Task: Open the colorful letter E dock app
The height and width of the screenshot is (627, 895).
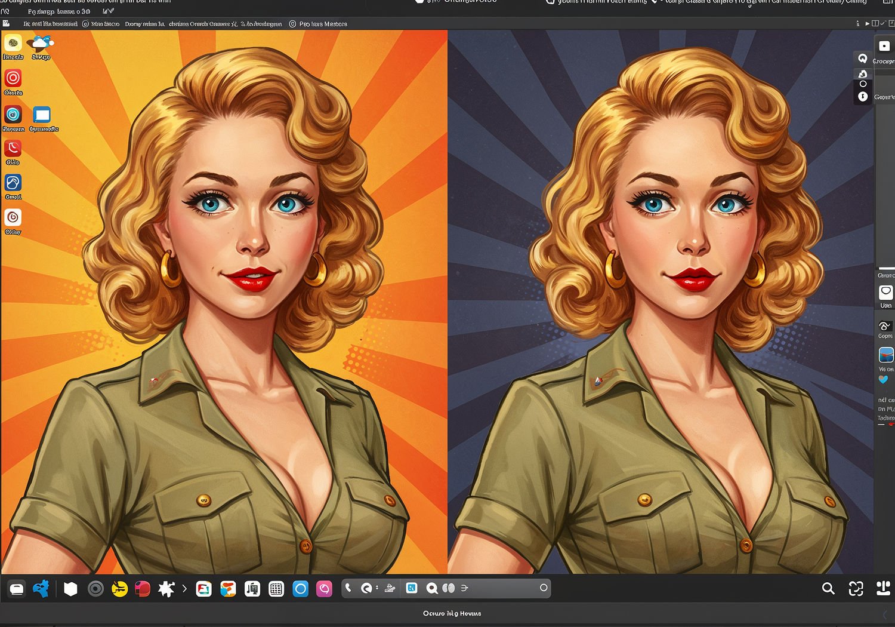Action: tap(204, 589)
